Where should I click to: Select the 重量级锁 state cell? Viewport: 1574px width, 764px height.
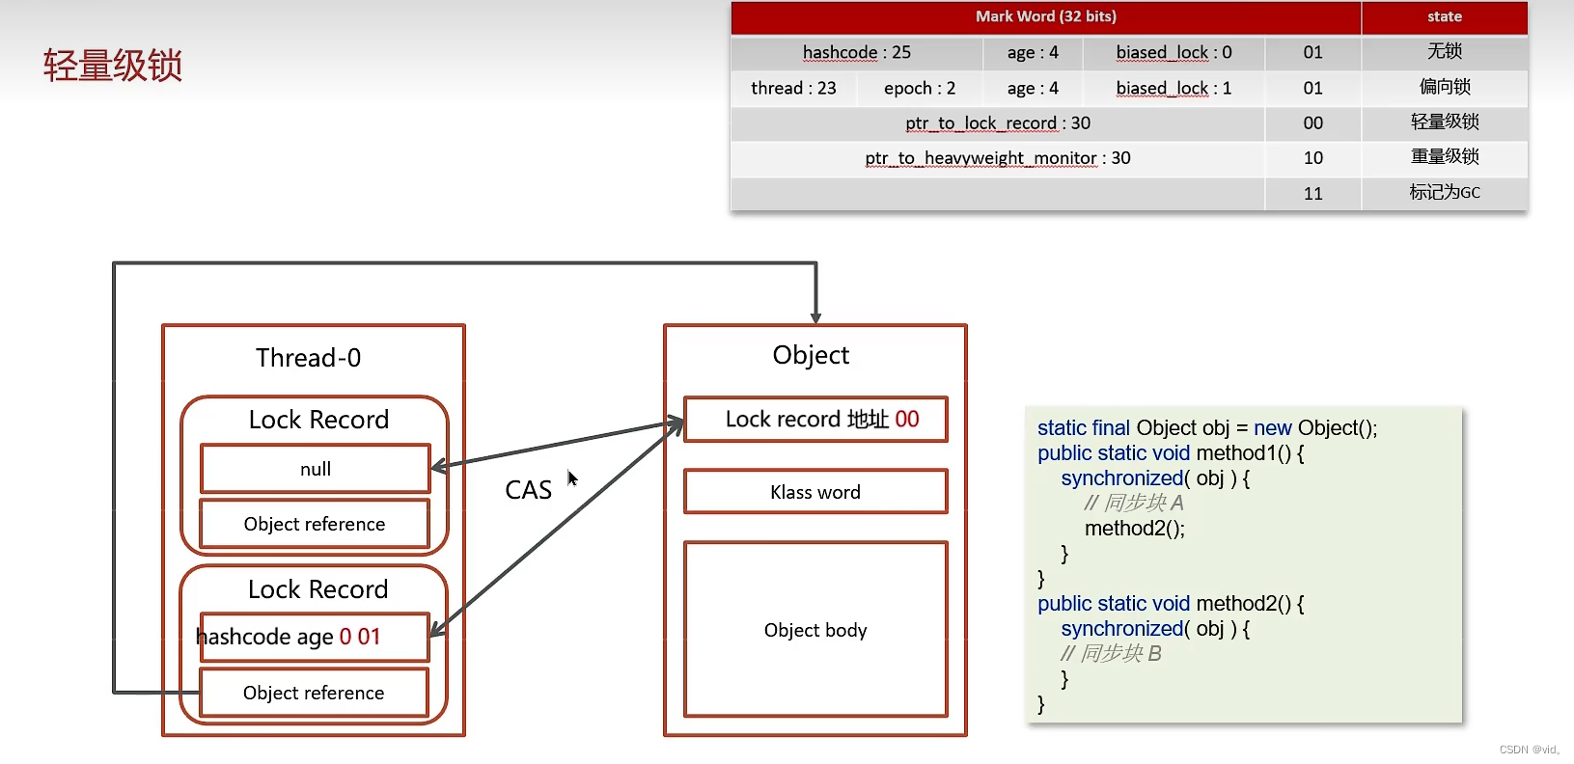point(1445,157)
